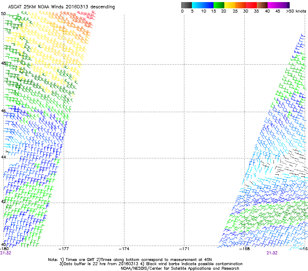Click the longitude label '-174' on bottom axis

coord(124,249)
